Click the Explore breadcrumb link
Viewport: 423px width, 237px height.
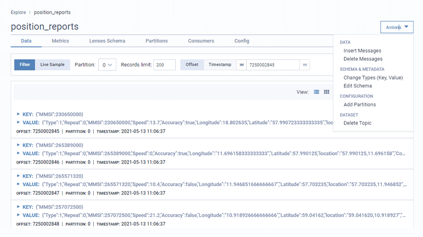pyautogui.click(x=19, y=12)
